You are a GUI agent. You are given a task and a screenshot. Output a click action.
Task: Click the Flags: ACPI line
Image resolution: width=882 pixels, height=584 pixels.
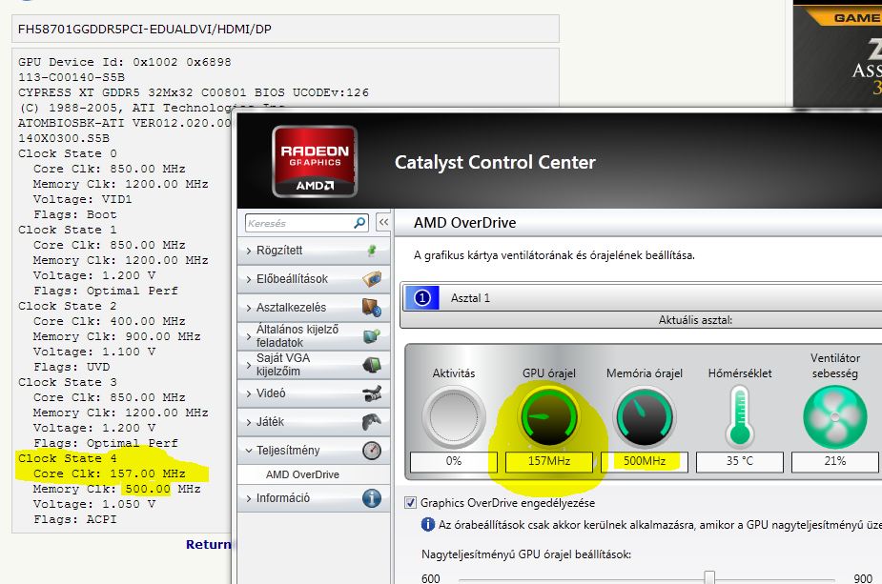click(x=74, y=519)
